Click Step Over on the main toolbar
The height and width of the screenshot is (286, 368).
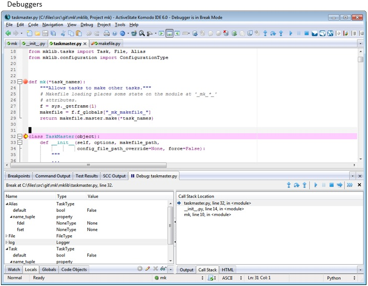273,34
